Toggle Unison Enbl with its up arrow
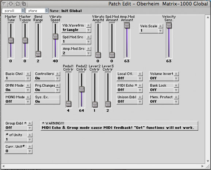 [x=140, y=97]
